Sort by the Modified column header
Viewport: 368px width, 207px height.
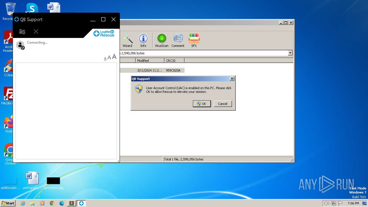pyautogui.click(x=150, y=61)
